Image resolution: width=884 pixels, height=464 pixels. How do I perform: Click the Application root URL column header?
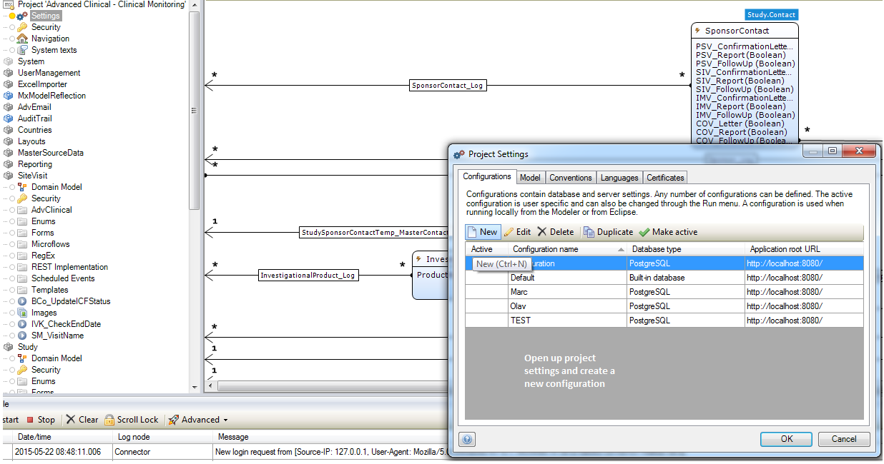tap(804, 250)
